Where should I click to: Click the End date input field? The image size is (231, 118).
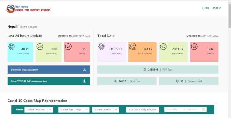click(192, 110)
